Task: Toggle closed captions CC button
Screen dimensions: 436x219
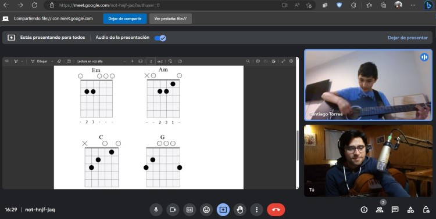Action: (190, 210)
